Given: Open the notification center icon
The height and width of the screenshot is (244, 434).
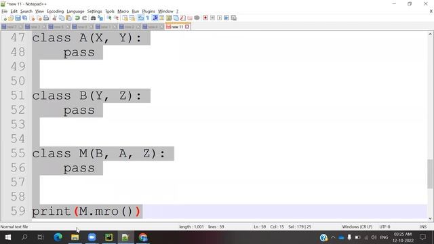Looking at the screenshot, I should click(422, 237).
